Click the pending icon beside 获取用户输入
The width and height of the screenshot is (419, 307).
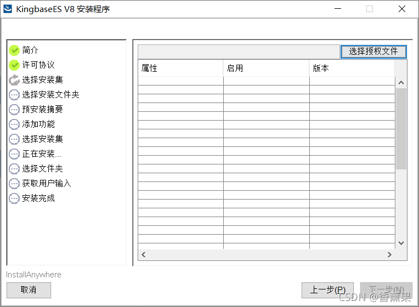click(x=14, y=184)
